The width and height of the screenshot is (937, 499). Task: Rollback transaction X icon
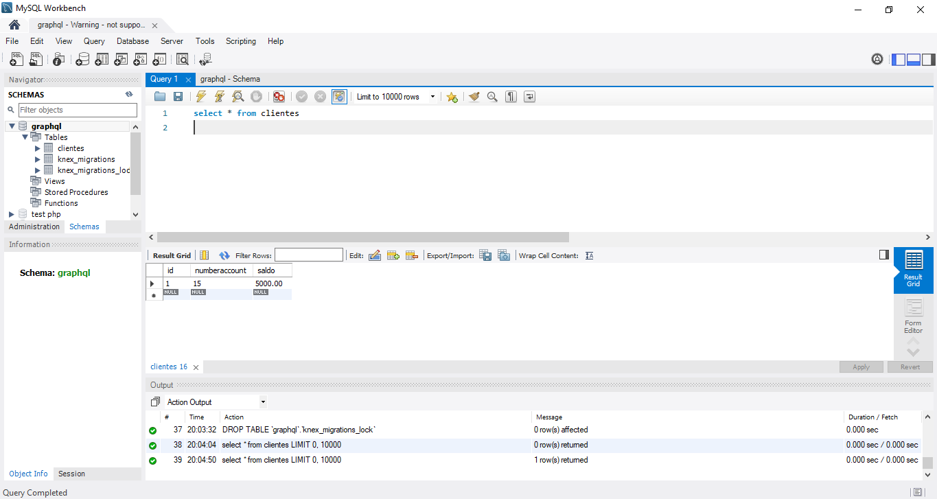coord(320,97)
